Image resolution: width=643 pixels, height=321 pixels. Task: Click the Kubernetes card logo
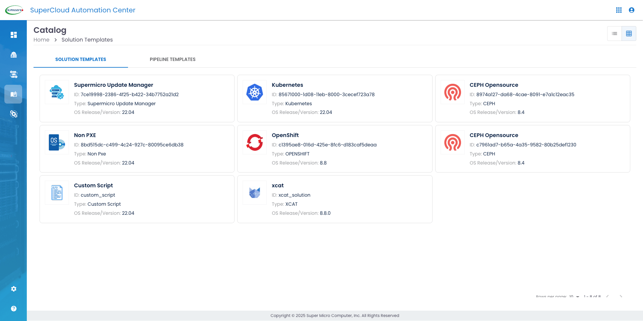tap(254, 92)
